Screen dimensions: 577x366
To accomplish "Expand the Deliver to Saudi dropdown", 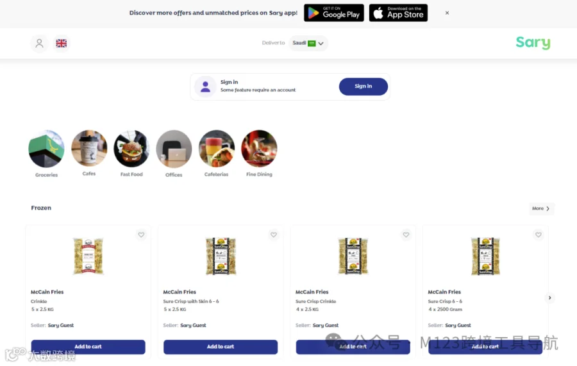I will [x=308, y=43].
